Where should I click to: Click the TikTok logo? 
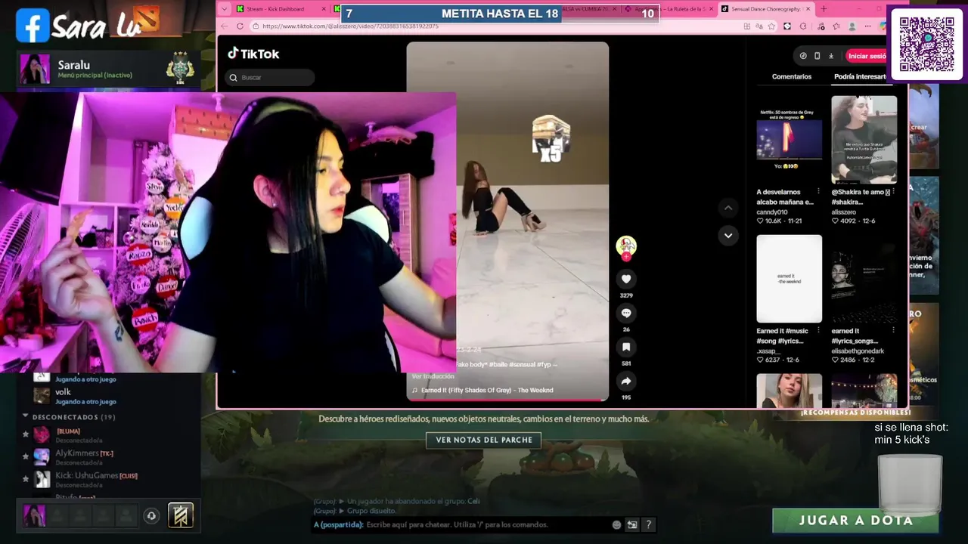(254, 54)
